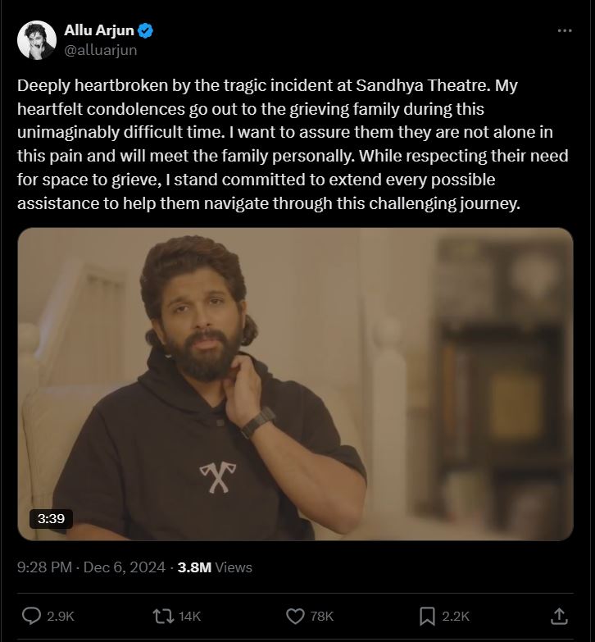The height and width of the screenshot is (642, 595).
Task: Open the @alluarjun handle link
Action: click(100, 50)
